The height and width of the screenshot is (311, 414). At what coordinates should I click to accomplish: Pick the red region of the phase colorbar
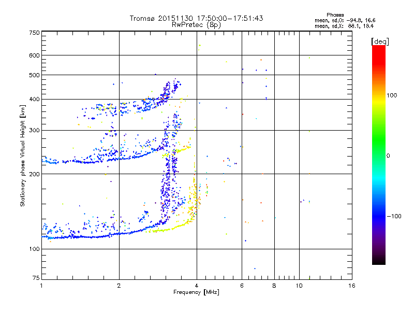click(379, 55)
